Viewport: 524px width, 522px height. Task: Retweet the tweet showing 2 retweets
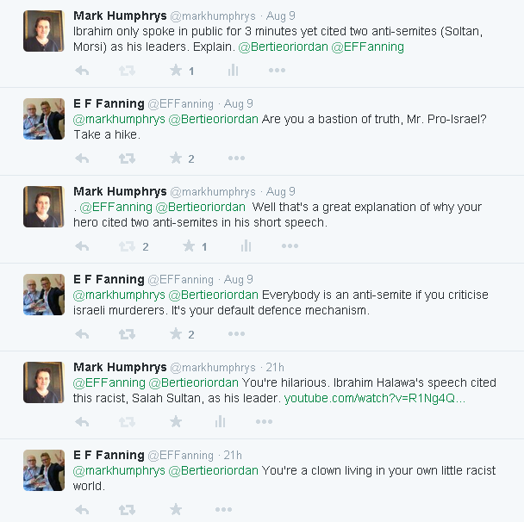(127, 246)
